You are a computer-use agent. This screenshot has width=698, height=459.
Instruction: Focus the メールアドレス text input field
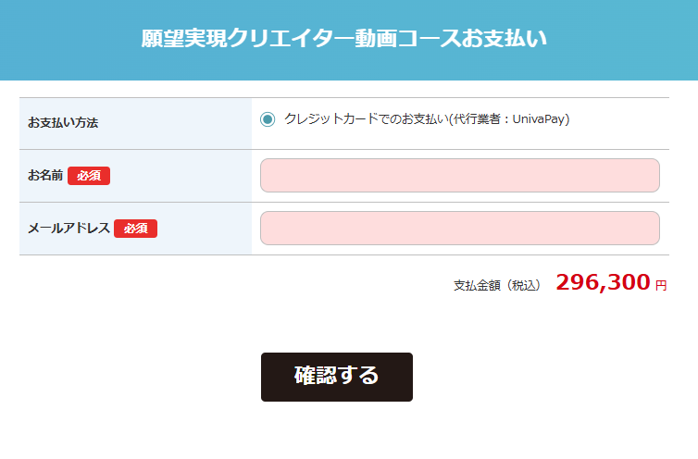click(459, 229)
